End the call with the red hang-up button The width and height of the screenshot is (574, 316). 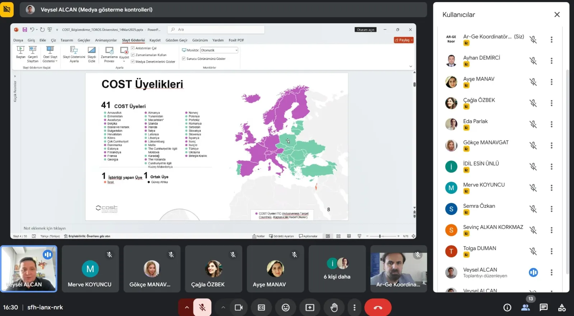pos(378,307)
